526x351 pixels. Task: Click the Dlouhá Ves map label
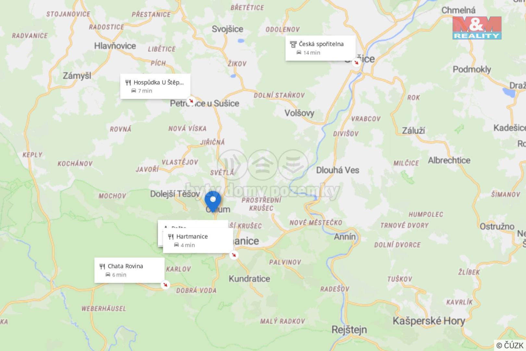(x=338, y=170)
